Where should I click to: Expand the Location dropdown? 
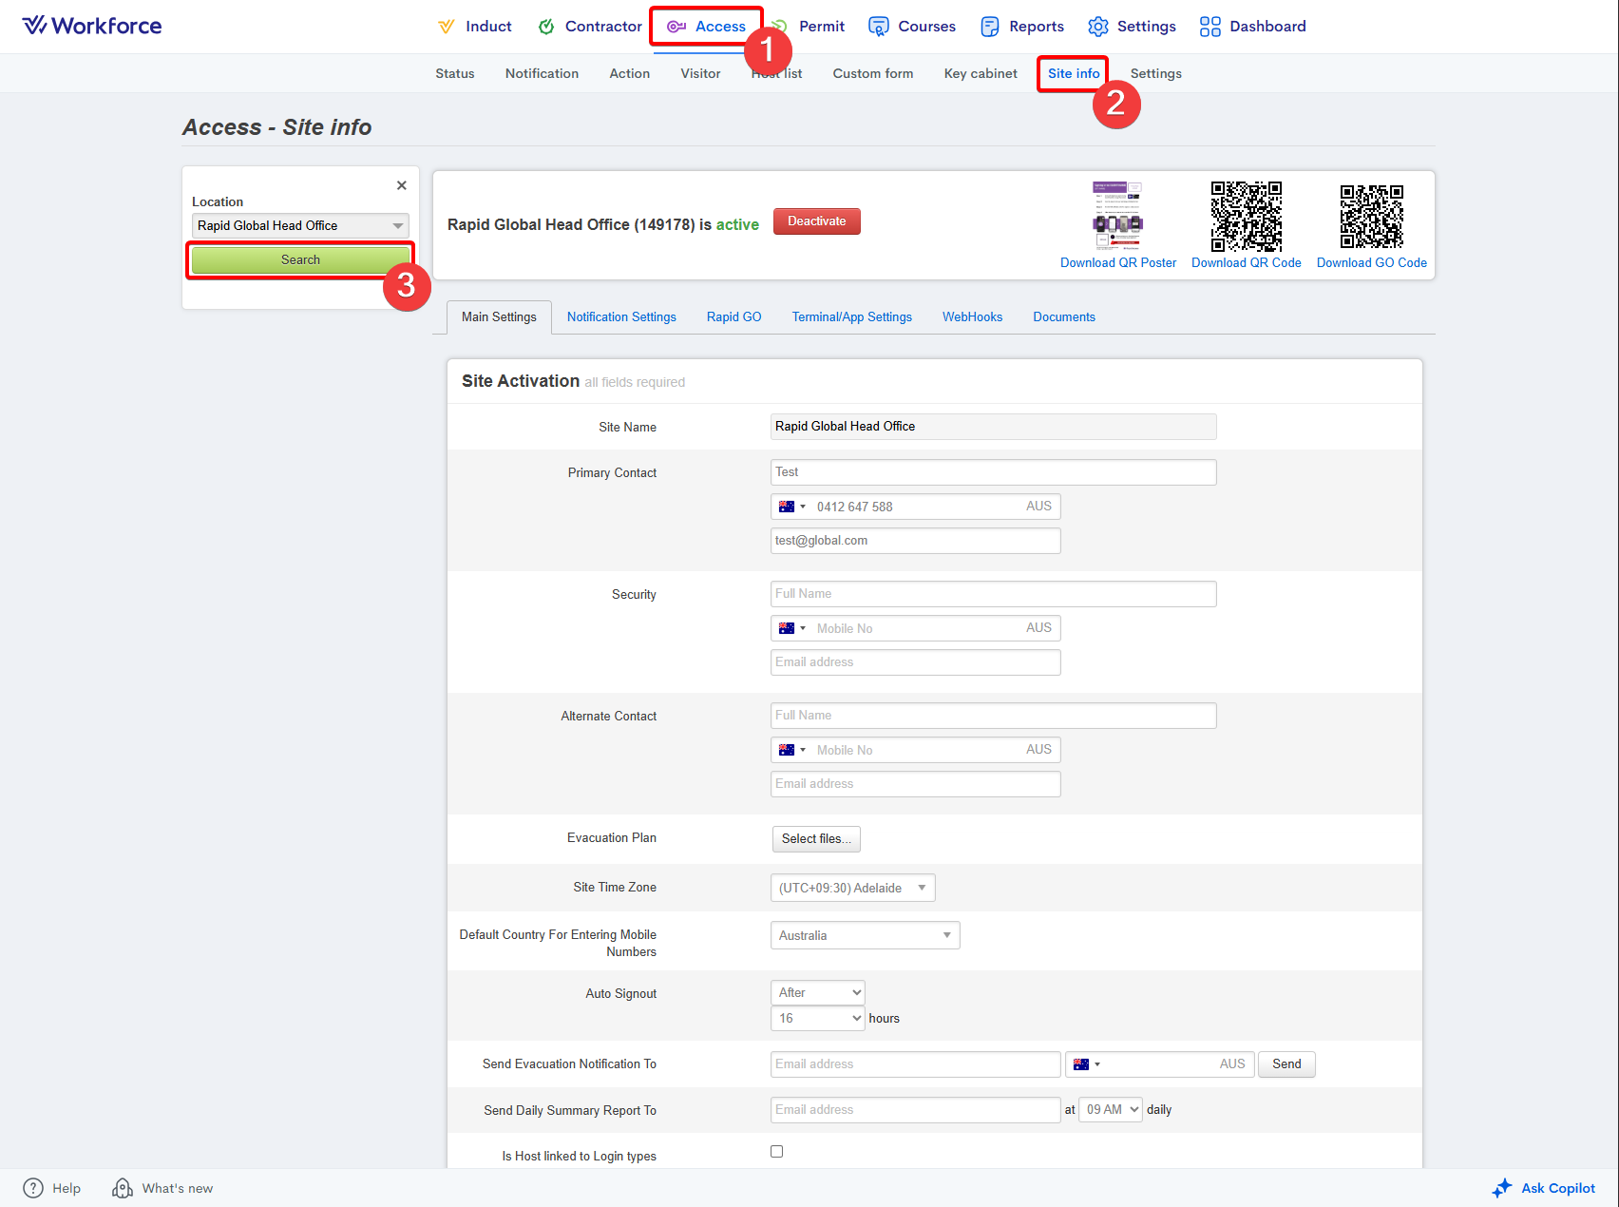(397, 226)
